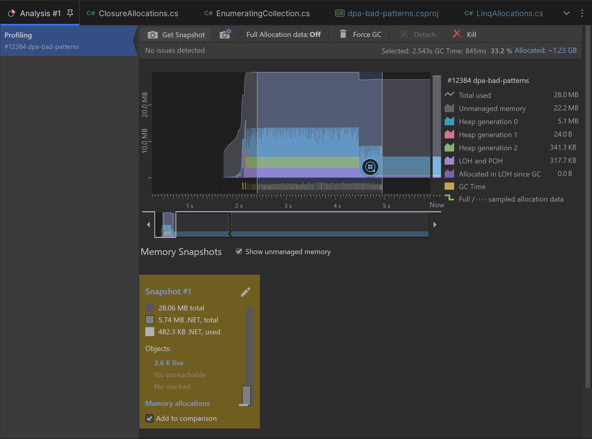Open the editor tabs options kebab menu

582,13
